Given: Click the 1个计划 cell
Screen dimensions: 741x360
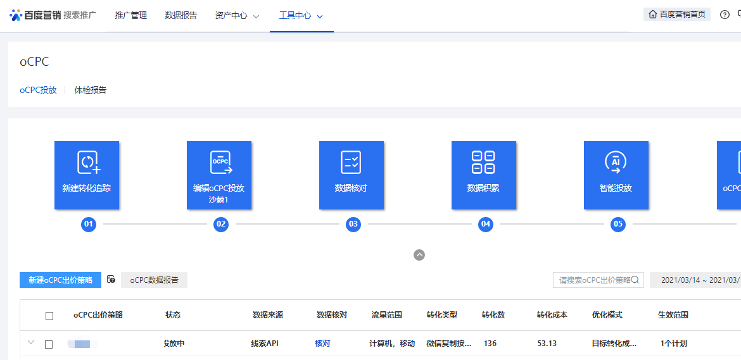Looking at the screenshot, I should [x=673, y=344].
